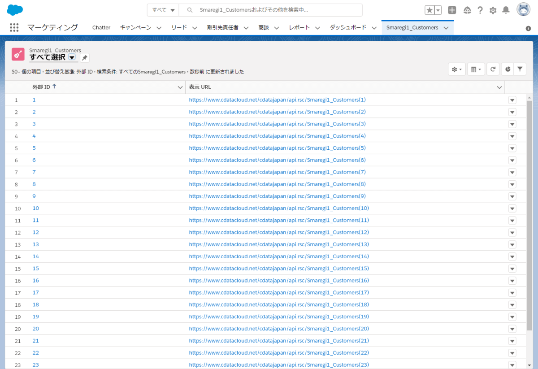This screenshot has width=538, height=369.
Task: Open the Help question mark icon
Action: 480,10
